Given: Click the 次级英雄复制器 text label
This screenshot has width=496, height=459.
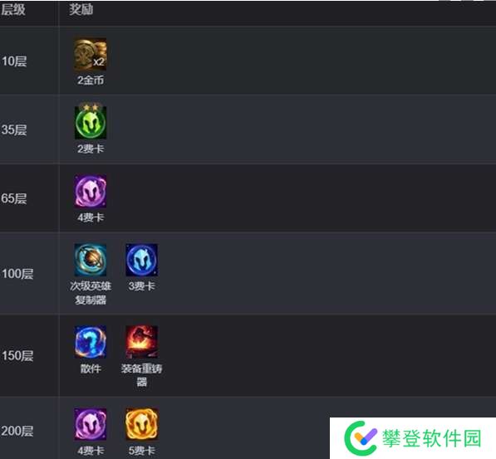Looking at the screenshot, I should pyautogui.click(x=91, y=293).
